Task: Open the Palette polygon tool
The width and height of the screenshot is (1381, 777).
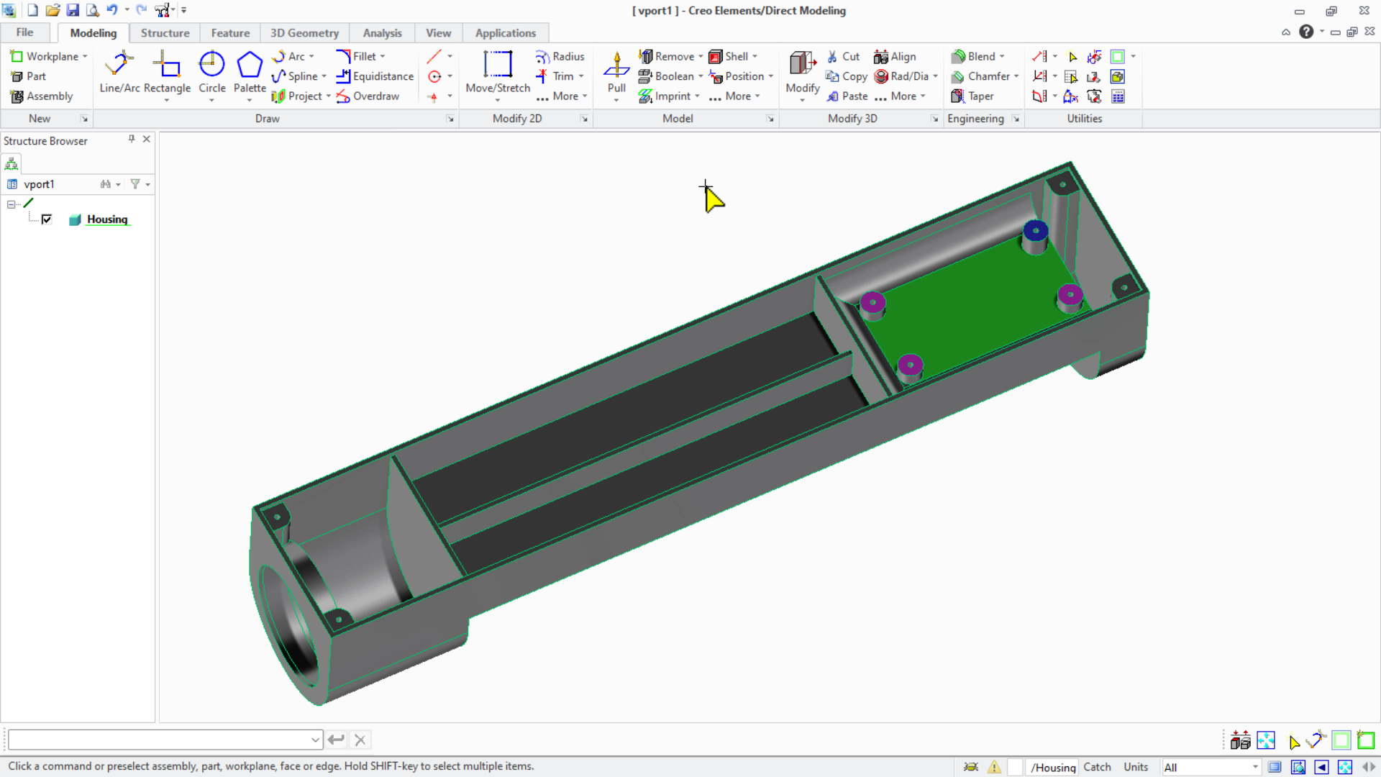Action: pos(250,72)
